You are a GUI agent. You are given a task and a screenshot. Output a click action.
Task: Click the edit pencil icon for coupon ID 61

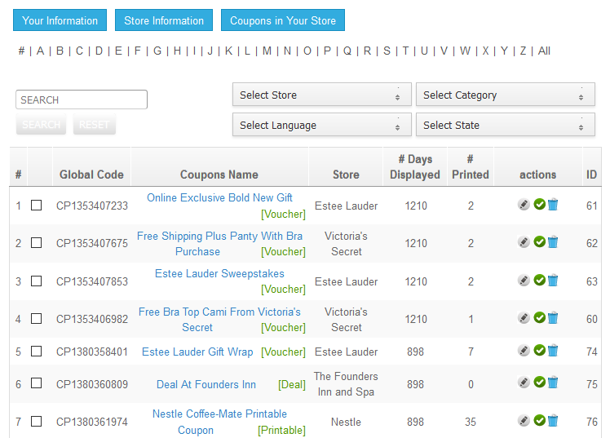[x=524, y=205]
